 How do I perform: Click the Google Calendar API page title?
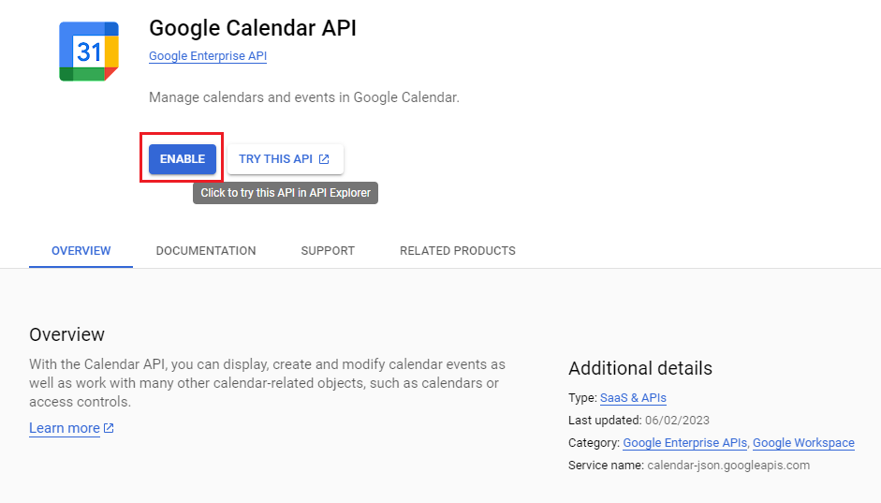click(x=253, y=28)
